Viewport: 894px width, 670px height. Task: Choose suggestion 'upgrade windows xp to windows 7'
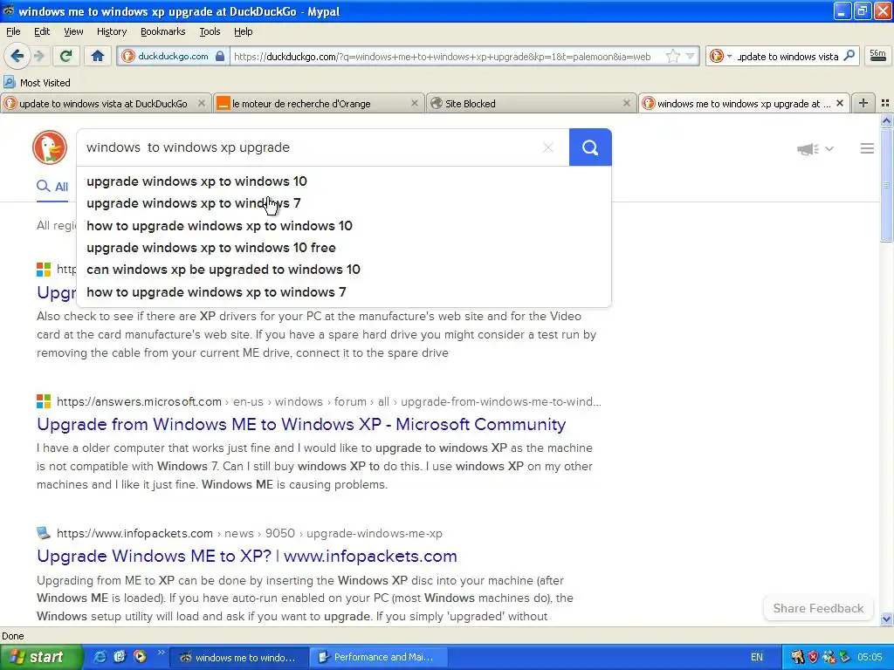click(344, 203)
